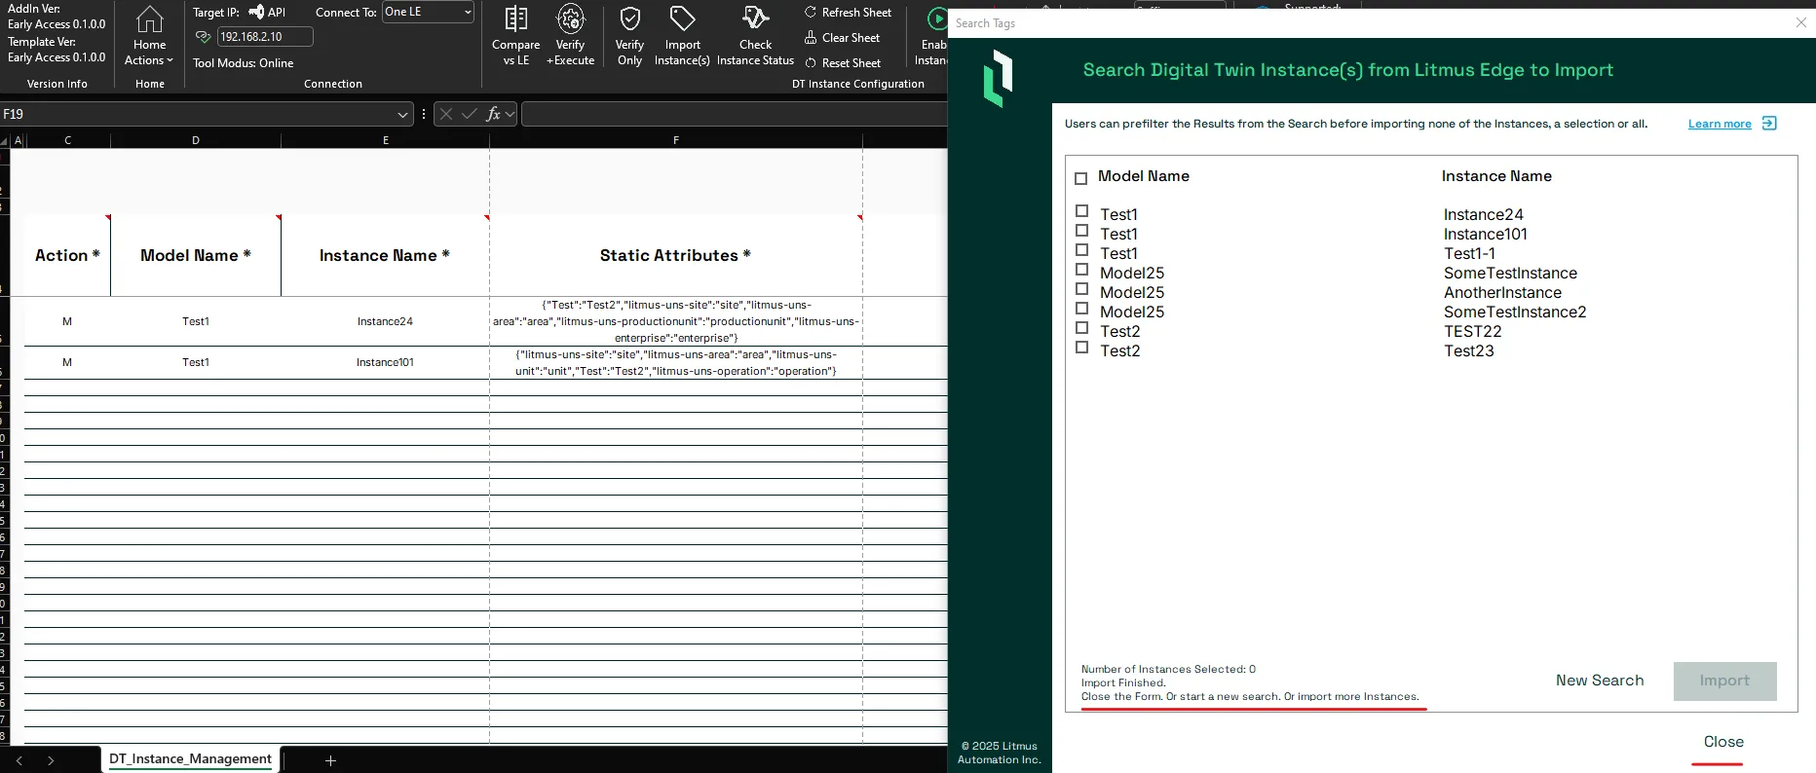1816x773 pixels.
Task: Toggle select-all Model Name checkbox
Action: 1080,178
